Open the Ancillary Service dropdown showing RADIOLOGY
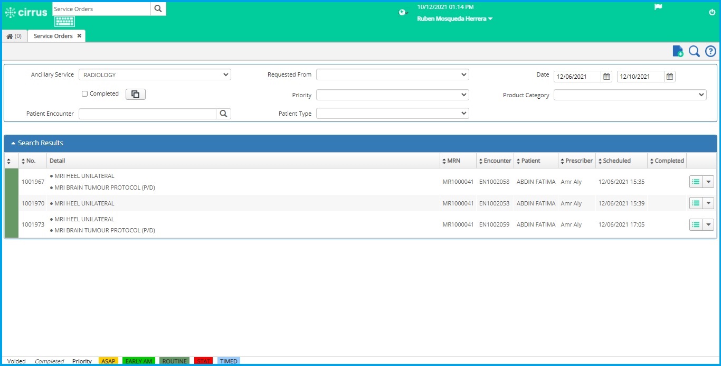This screenshot has height=366, width=721. pyautogui.click(x=155, y=74)
